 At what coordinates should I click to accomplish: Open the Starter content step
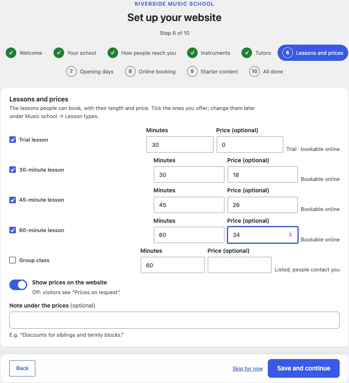(212, 71)
